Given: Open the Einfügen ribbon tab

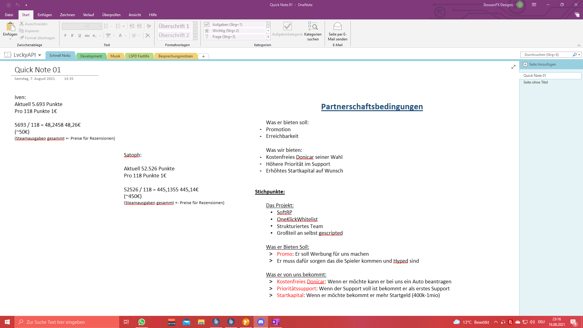Looking at the screenshot, I should point(45,15).
